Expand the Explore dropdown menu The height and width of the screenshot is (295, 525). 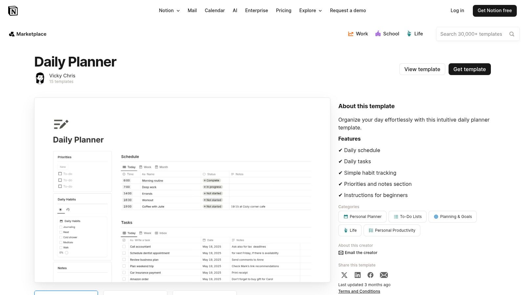[310, 10]
